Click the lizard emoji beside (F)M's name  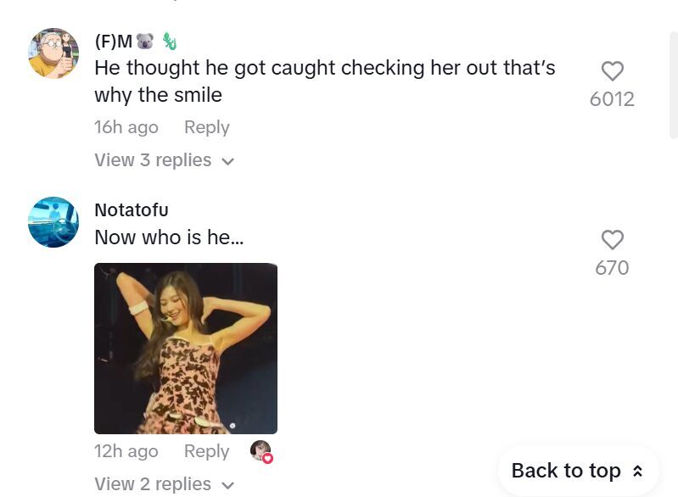169,42
